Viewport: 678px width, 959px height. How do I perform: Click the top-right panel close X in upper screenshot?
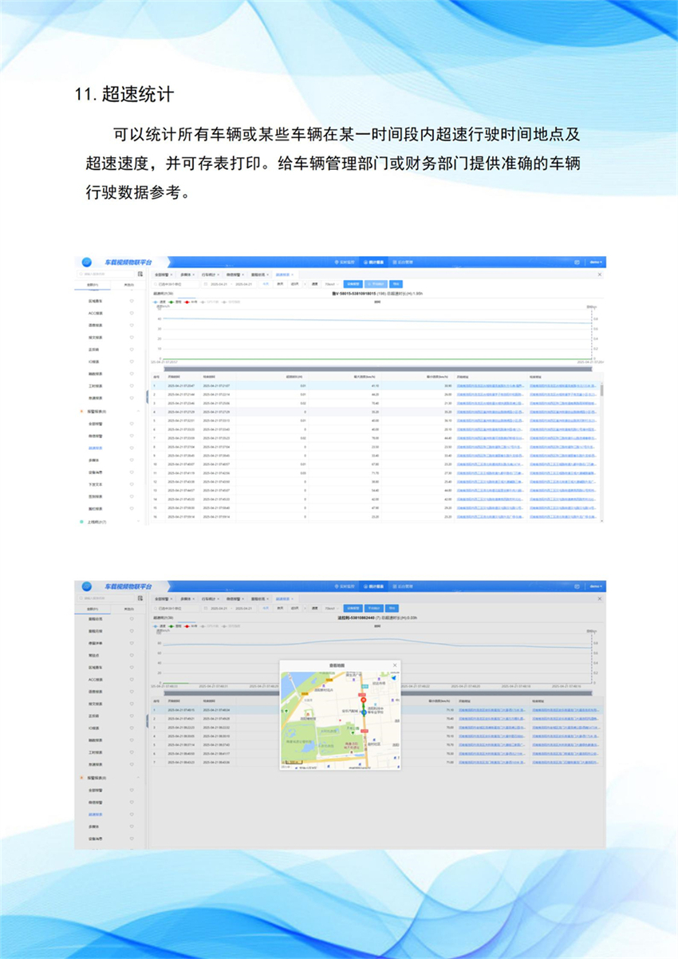click(600, 274)
